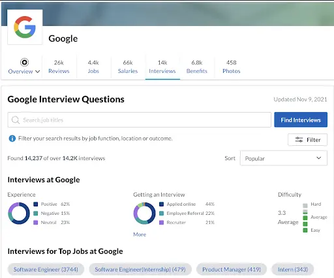This screenshot has height=278, width=334.
Task: Click the Negative teal swatch
Action: 36,214
